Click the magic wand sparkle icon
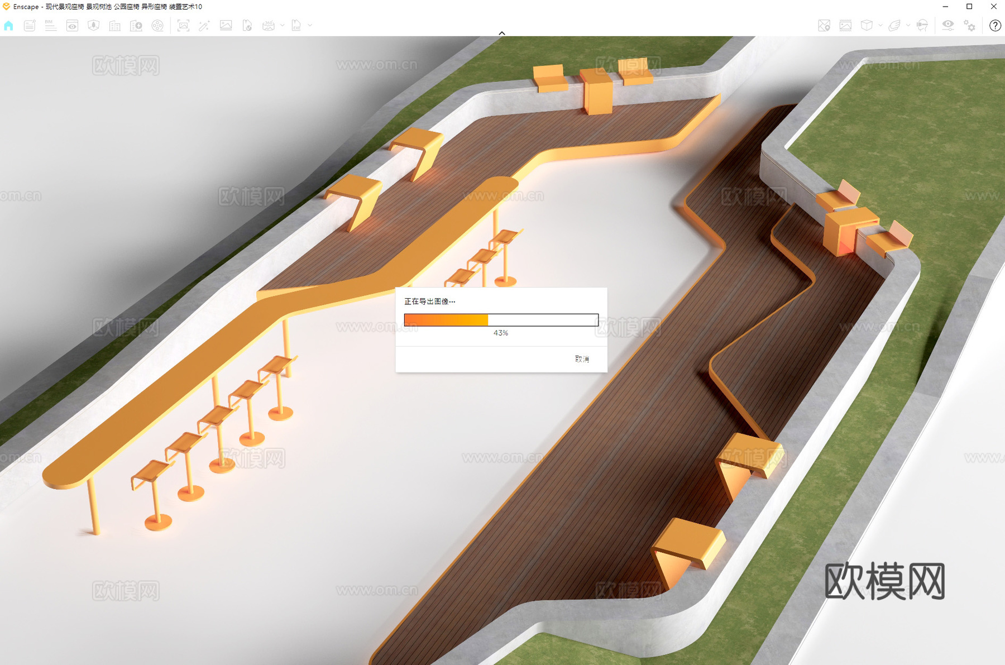Image resolution: width=1005 pixels, height=665 pixels. [204, 26]
